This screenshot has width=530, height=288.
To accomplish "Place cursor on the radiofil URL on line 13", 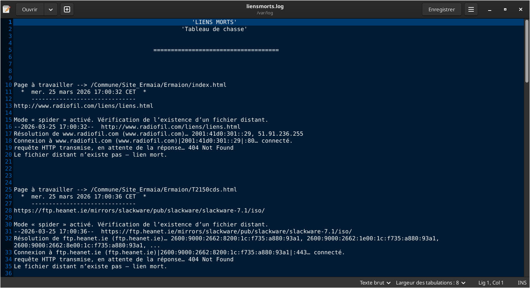I will [x=83, y=106].
